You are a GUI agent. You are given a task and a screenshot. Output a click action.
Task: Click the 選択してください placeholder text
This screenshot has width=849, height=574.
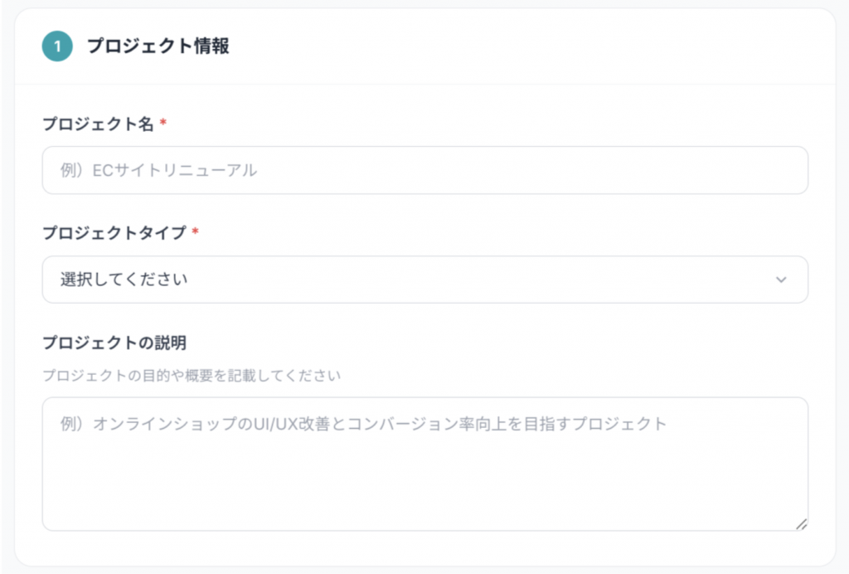124,280
